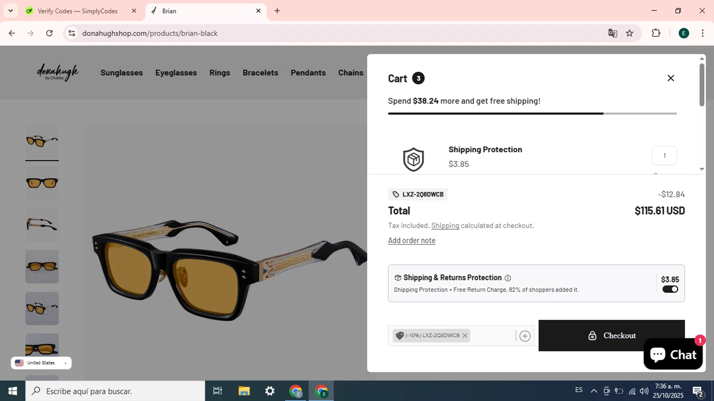Screen dimensions: 714x401
Task: Select the second front-view thumbnail
Action: click(x=42, y=183)
